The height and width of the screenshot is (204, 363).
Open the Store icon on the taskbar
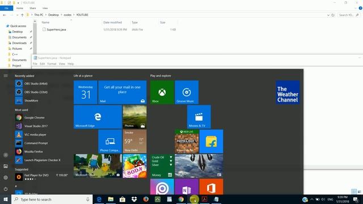tap(123, 199)
